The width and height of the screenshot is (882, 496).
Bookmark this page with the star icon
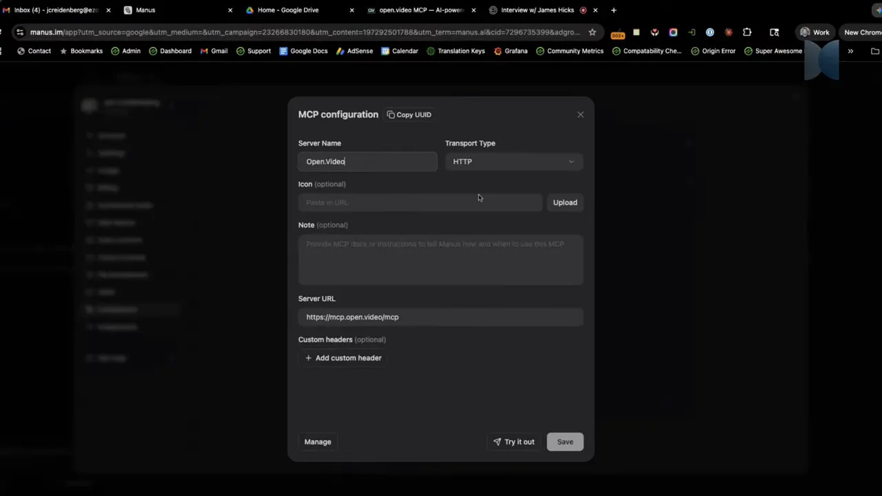593,32
